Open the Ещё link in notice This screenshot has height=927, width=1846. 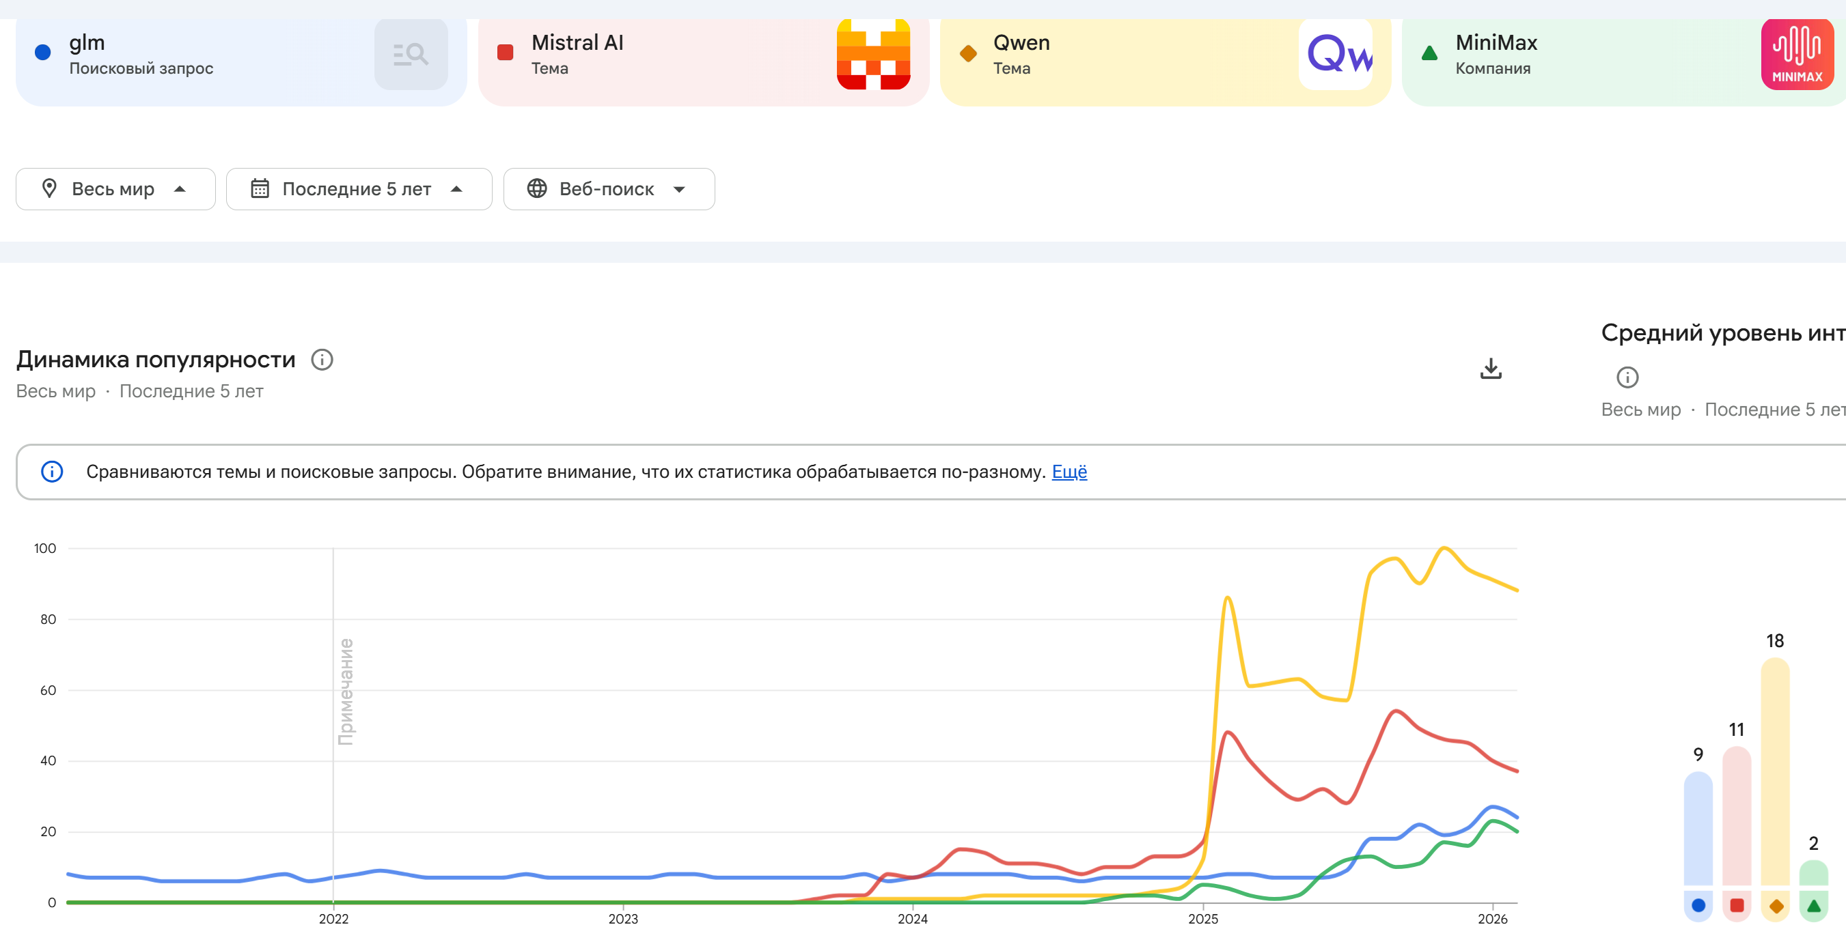pyautogui.click(x=1069, y=472)
